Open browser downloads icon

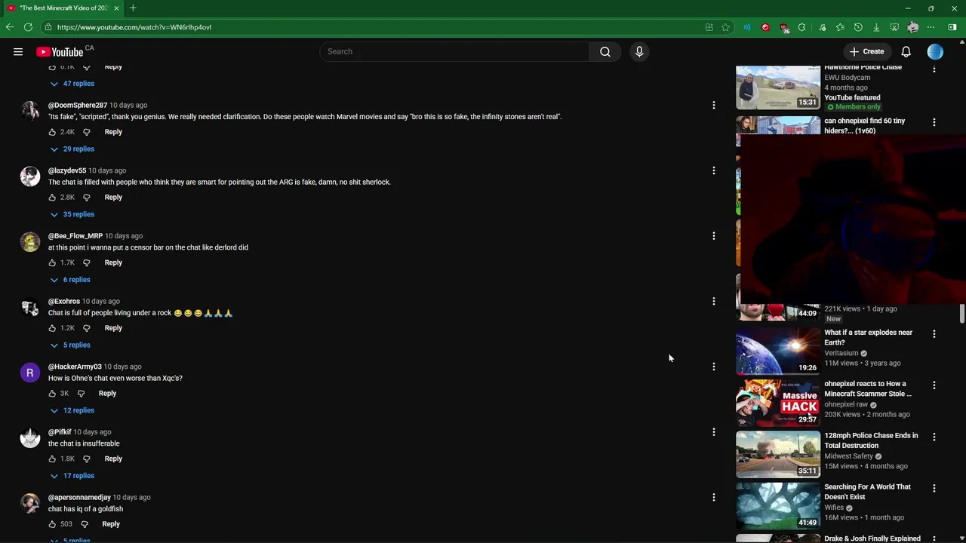tap(876, 27)
